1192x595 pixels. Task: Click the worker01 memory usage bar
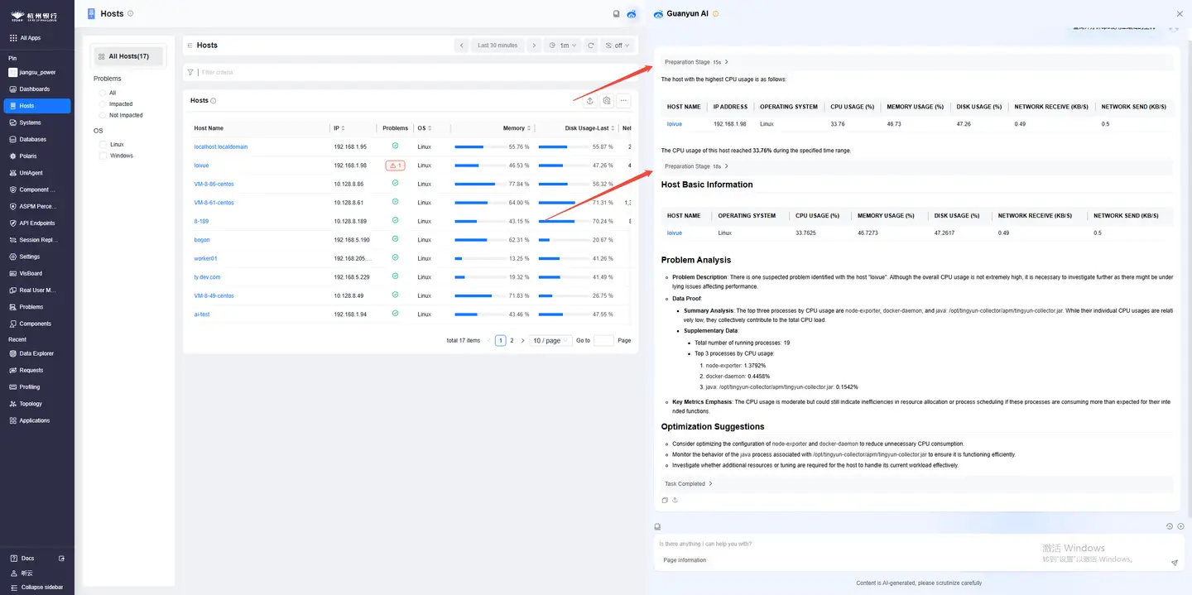coord(480,258)
